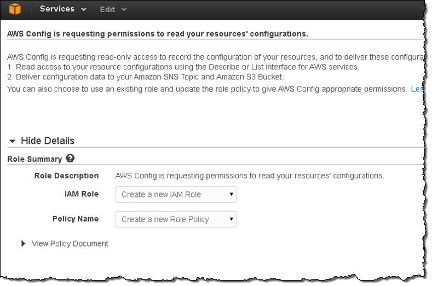
Task: Open the IAM Role dropdown
Action: 176,194
